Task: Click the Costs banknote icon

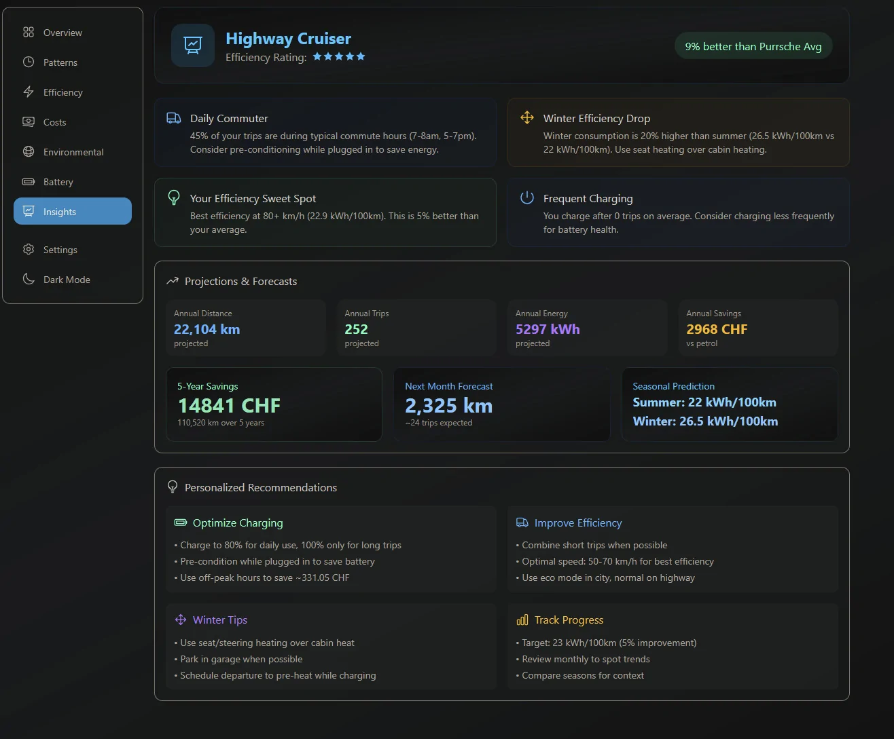Action: (x=29, y=121)
